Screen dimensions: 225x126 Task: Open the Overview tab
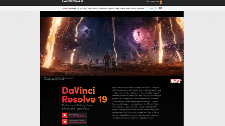65,8
